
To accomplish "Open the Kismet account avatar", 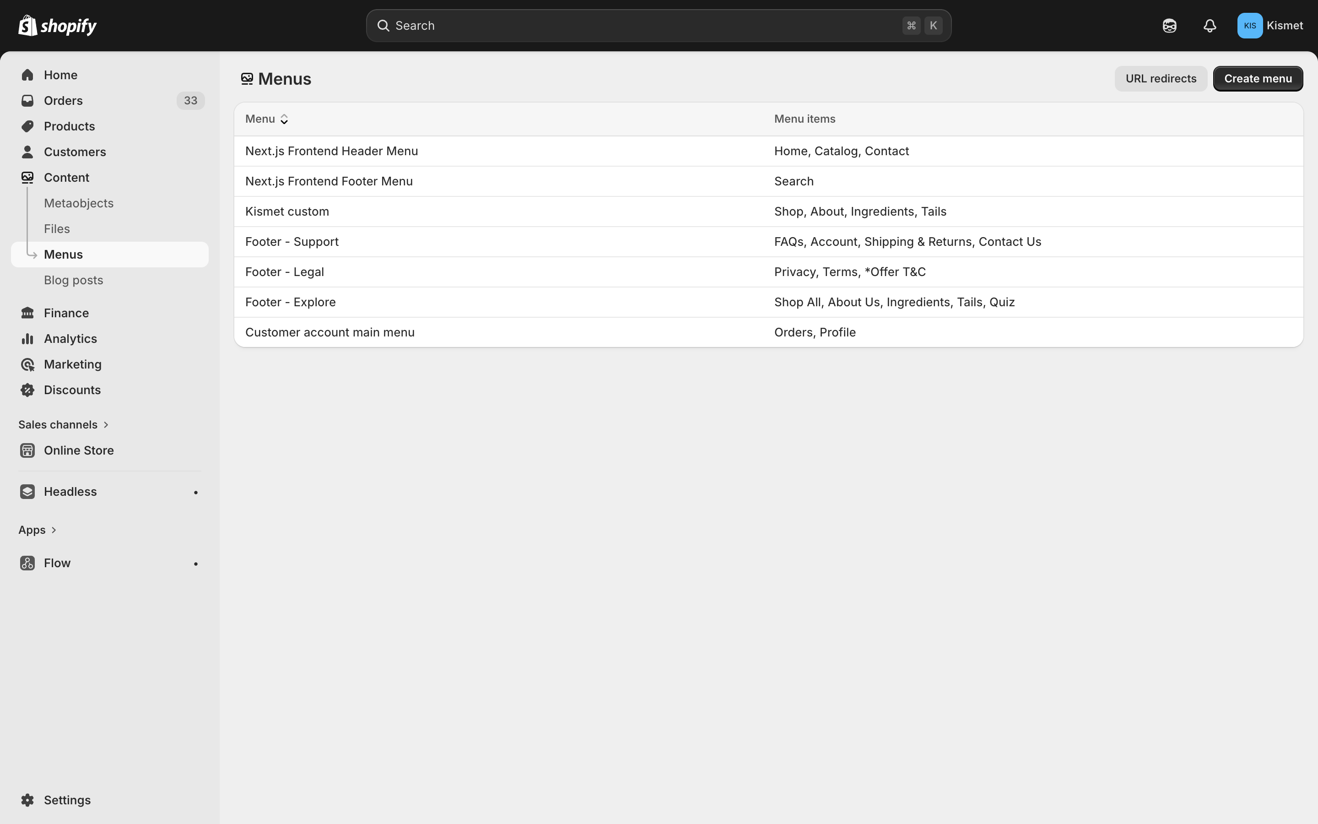I will (1249, 25).
